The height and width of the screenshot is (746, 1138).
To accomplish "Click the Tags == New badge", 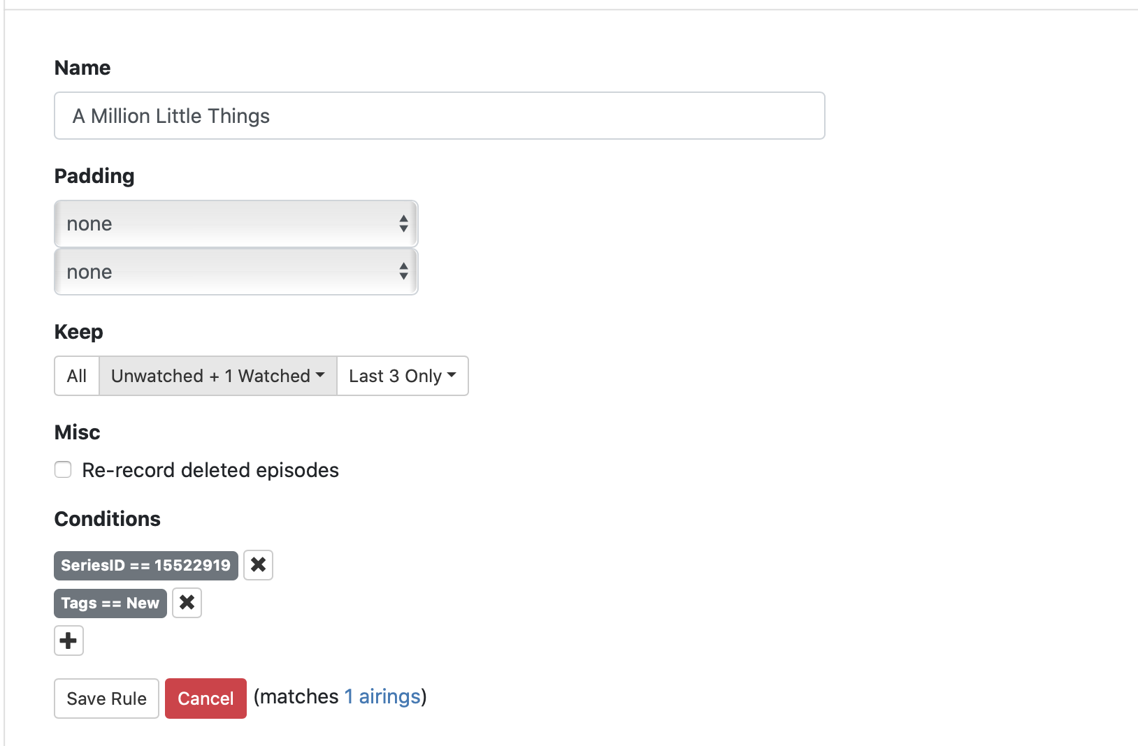I will [110, 603].
